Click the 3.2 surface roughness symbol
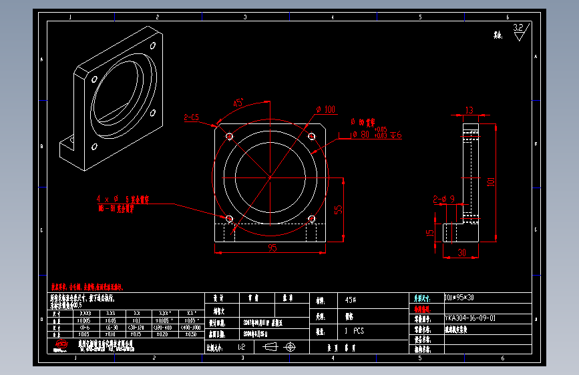The image size is (579, 375). pyautogui.click(x=521, y=32)
